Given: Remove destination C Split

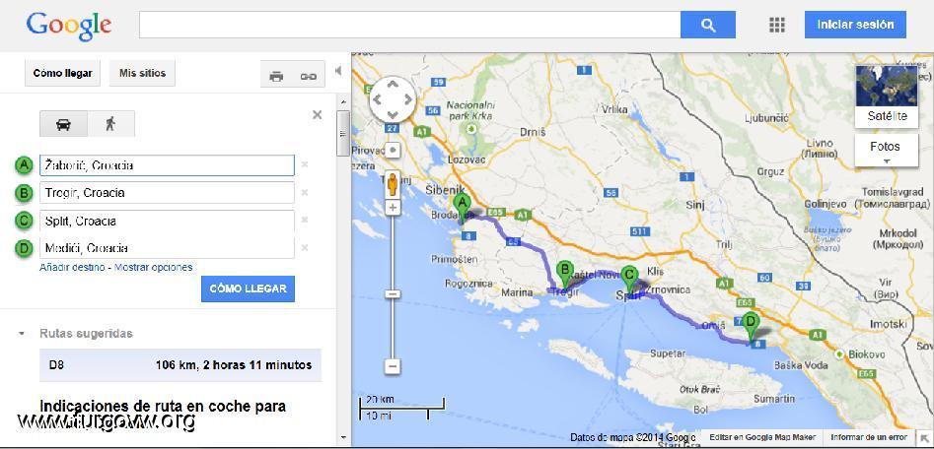Looking at the screenshot, I should point(305,220).
